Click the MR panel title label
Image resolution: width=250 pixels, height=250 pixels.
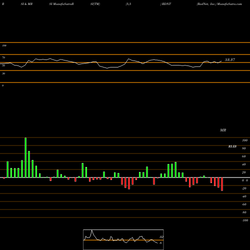coord(223,130)
